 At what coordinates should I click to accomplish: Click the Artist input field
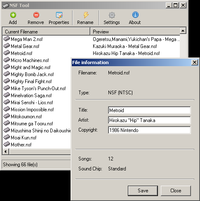(x=149, y=120)
